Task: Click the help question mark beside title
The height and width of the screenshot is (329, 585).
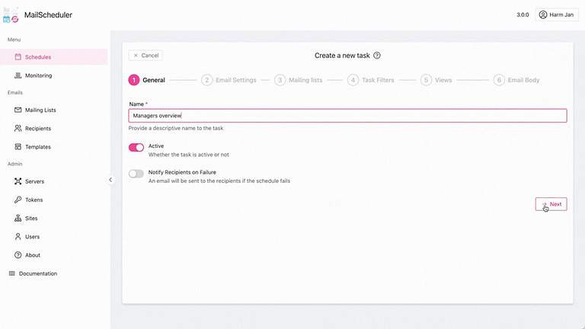Action: coord(377,56)
